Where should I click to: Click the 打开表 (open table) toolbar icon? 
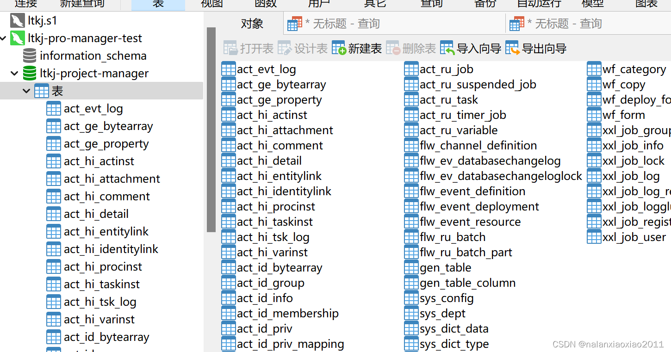point(230,49)
